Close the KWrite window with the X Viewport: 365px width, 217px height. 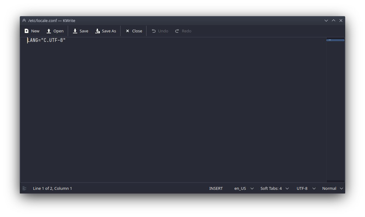tap(341, 20)
